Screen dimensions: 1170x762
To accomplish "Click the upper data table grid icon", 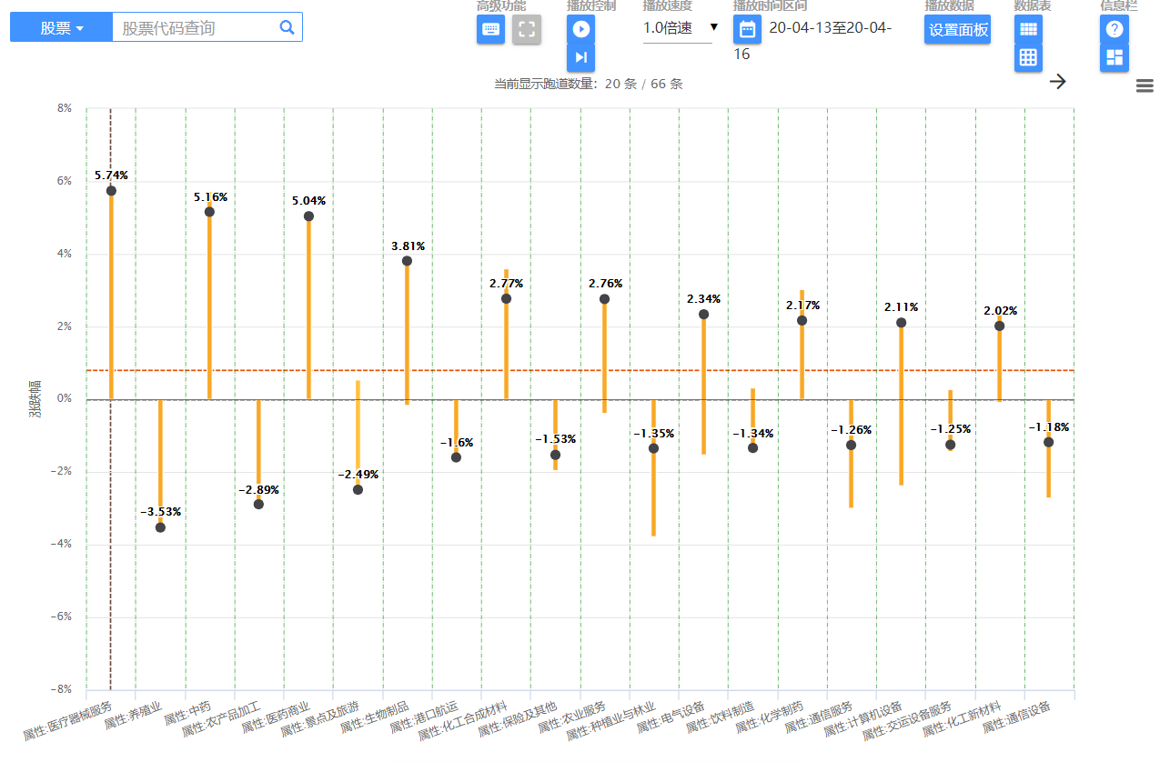I will (1028, 29).
